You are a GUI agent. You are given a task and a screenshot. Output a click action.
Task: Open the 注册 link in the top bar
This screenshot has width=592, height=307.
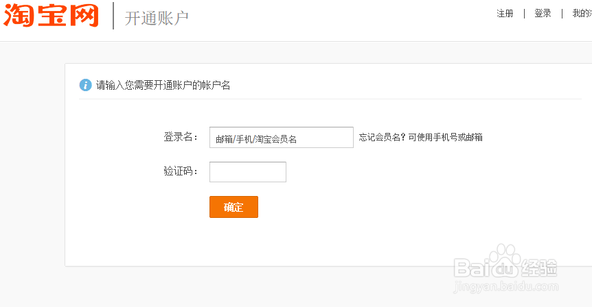coord(505,14)
